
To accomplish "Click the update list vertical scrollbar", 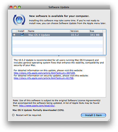I will [104, 44].
